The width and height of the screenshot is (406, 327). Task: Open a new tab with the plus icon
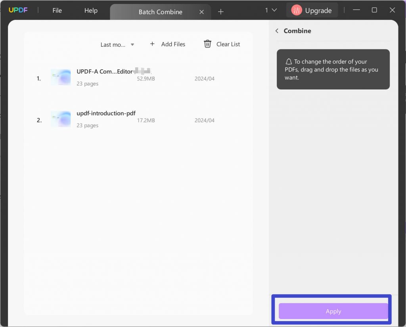(221, 12)
